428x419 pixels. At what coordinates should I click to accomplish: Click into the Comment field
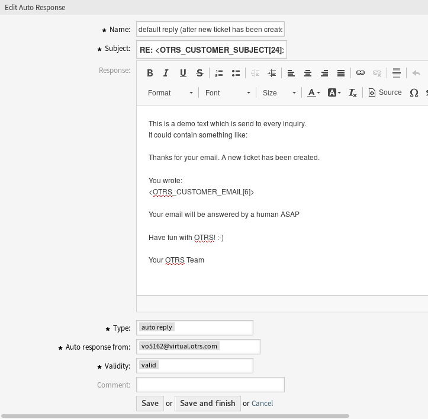[210, 385]
